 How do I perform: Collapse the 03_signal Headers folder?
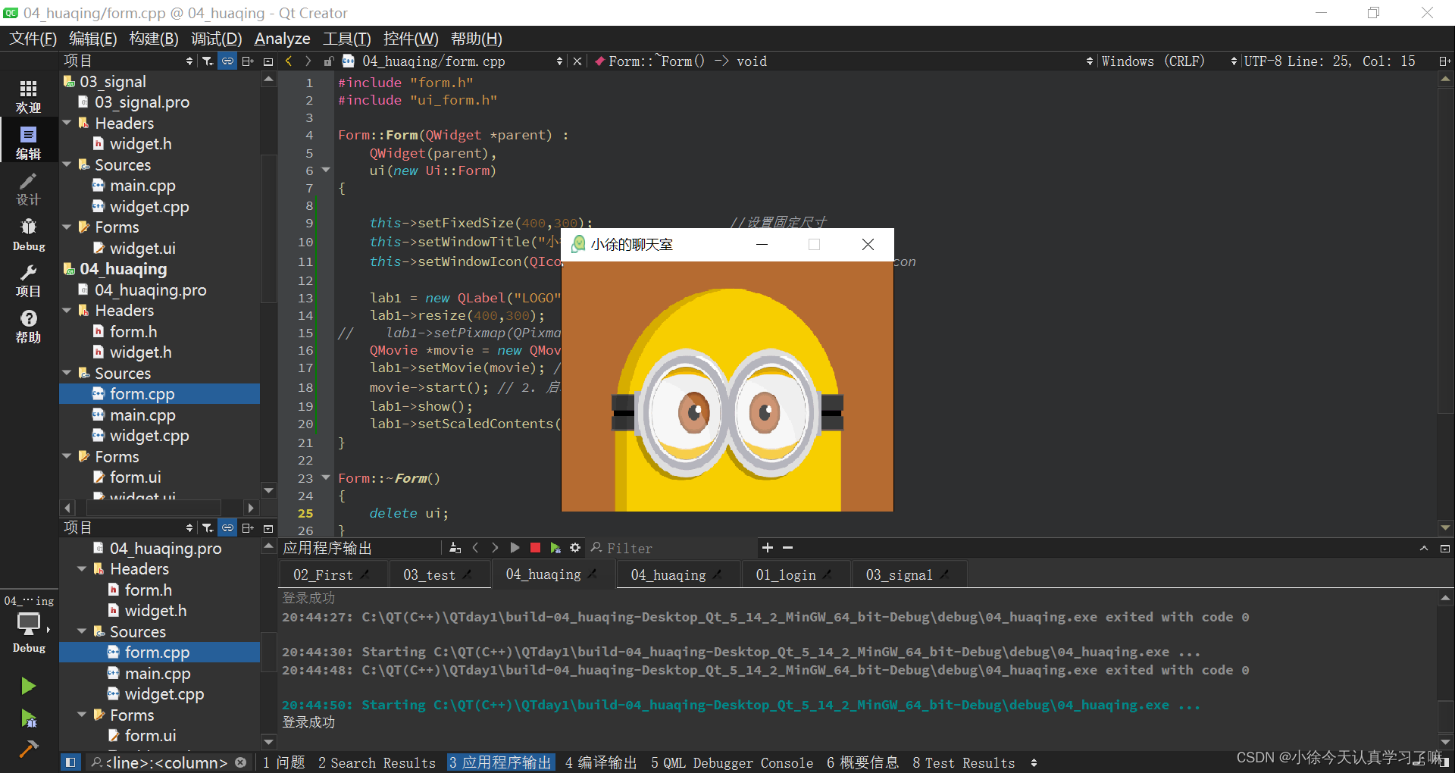67,123
